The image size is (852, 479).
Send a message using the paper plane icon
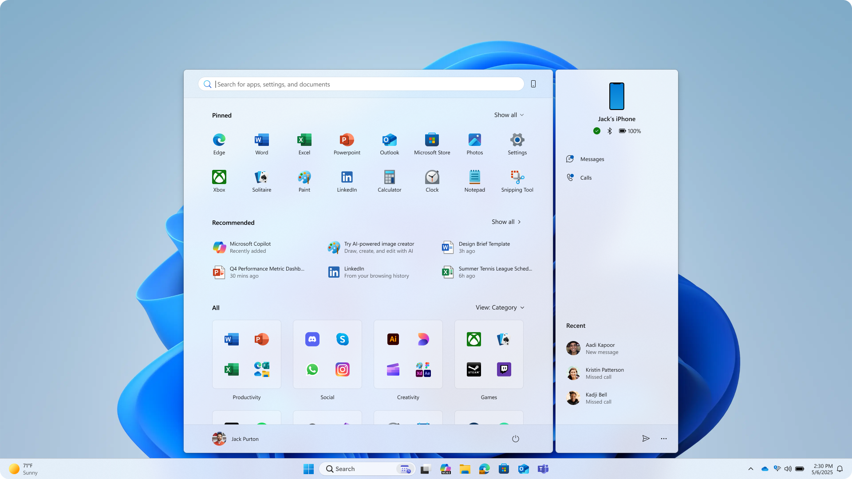(x=646, y=439)
